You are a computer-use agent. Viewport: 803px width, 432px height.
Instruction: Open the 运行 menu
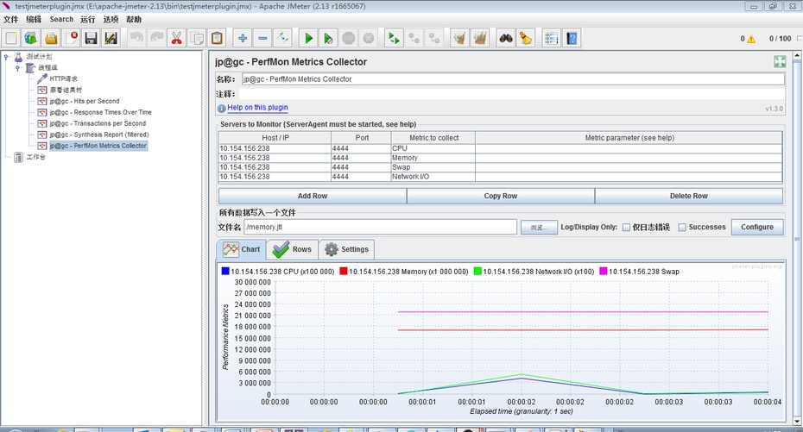tap(88, 19)
